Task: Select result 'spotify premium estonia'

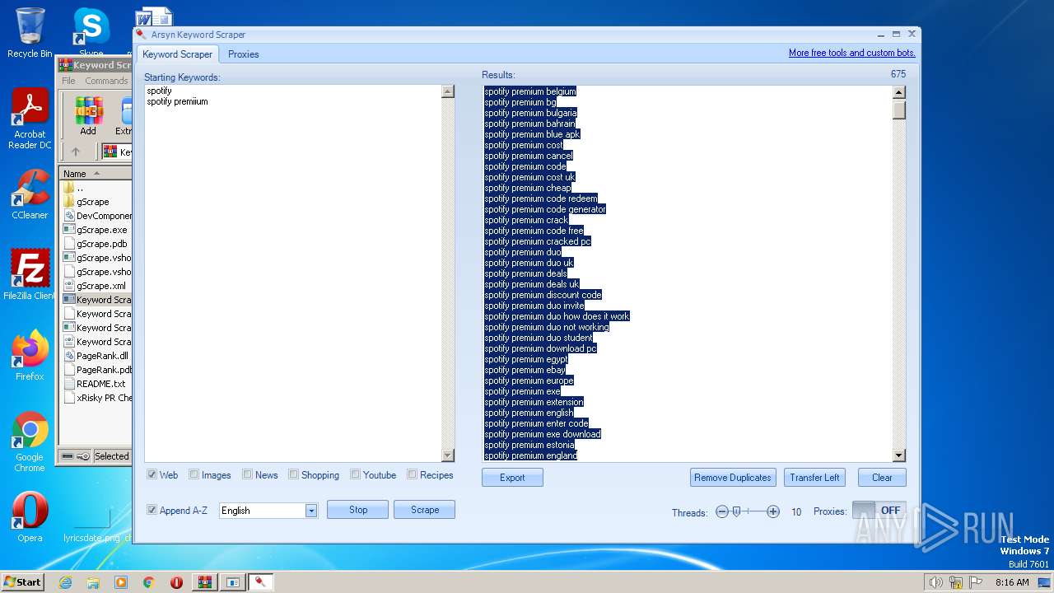Action: (x=529, y=445)
